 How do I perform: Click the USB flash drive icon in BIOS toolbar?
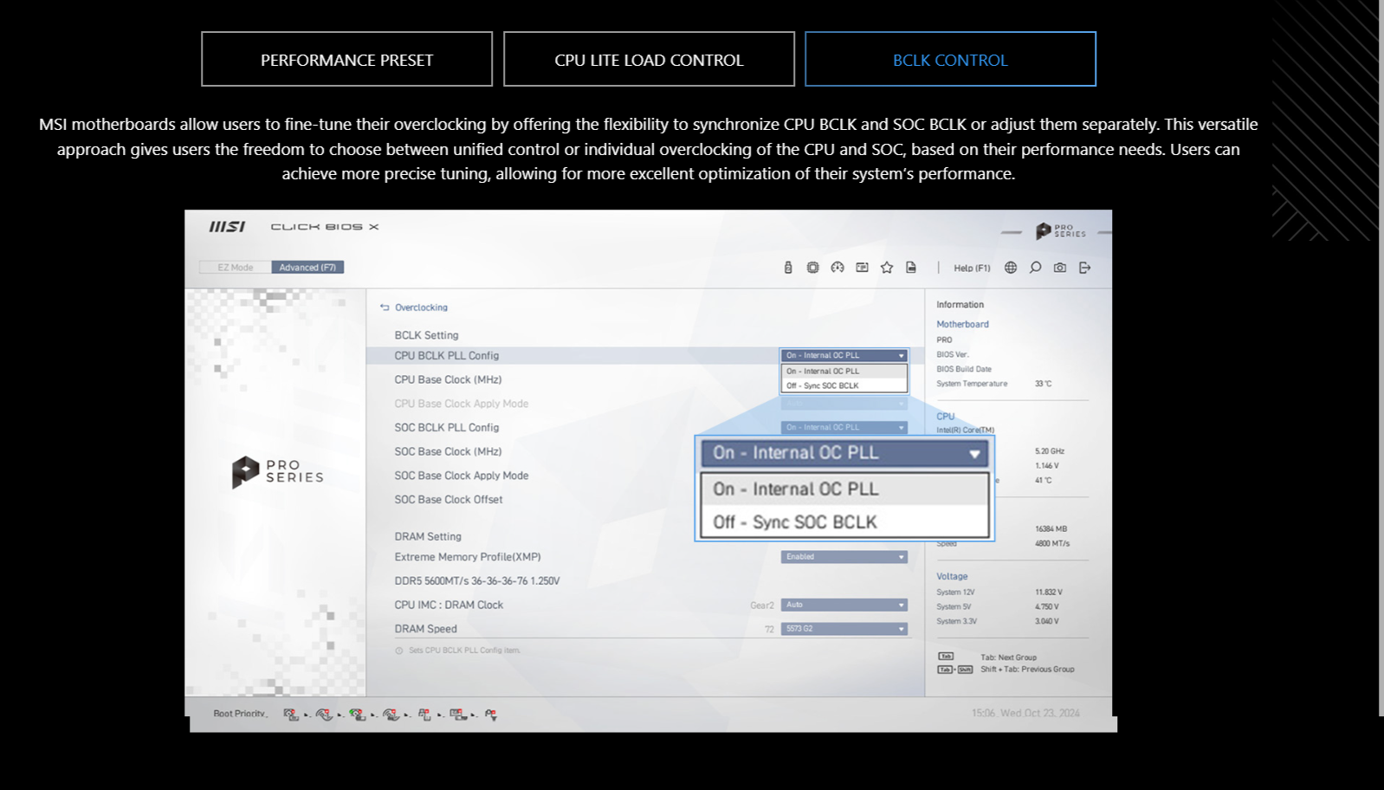click(788, 268)
